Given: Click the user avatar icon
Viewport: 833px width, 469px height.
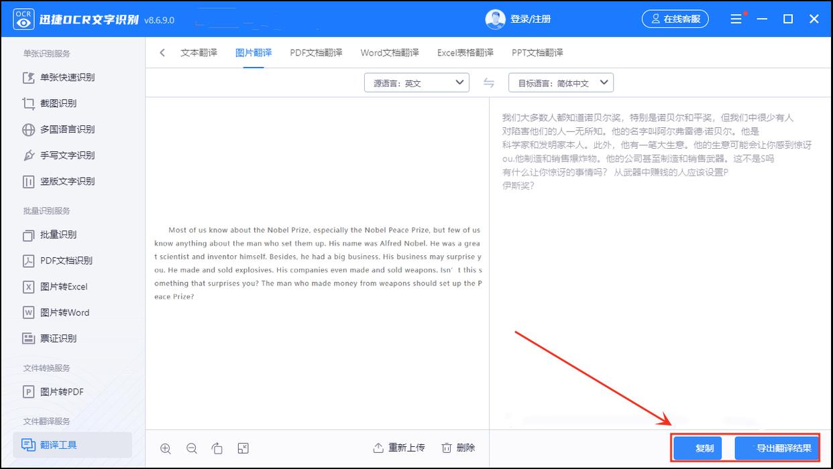Looking at the screenshot, I should click(x=495, y=19).
